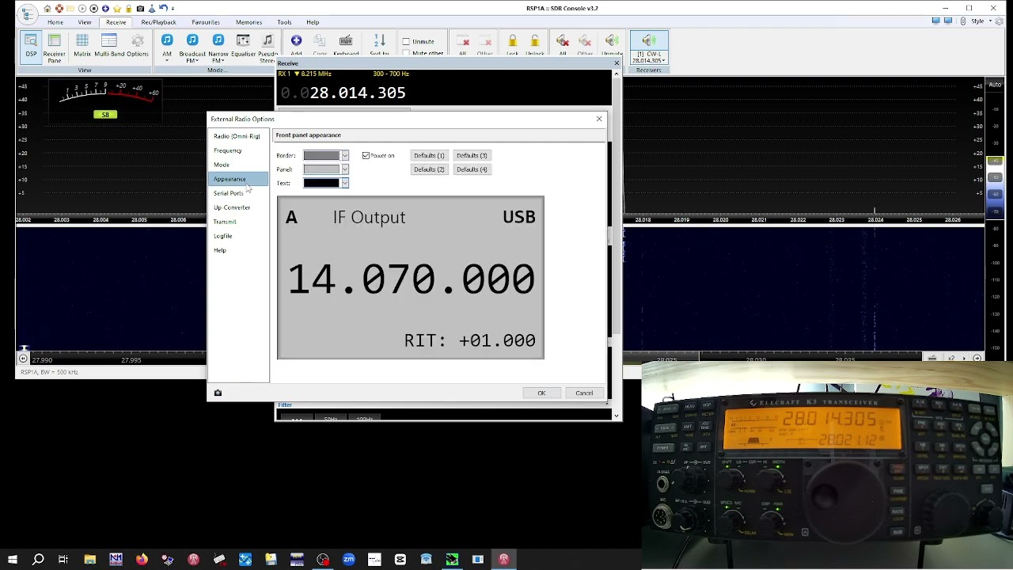
Task: Open the Equaliser
Action: point(243,46)
